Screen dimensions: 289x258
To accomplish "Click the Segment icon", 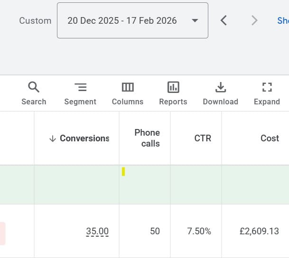I will (80, 93).
